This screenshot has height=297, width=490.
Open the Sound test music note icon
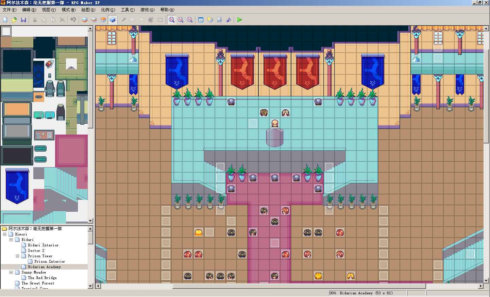[229, 20]
